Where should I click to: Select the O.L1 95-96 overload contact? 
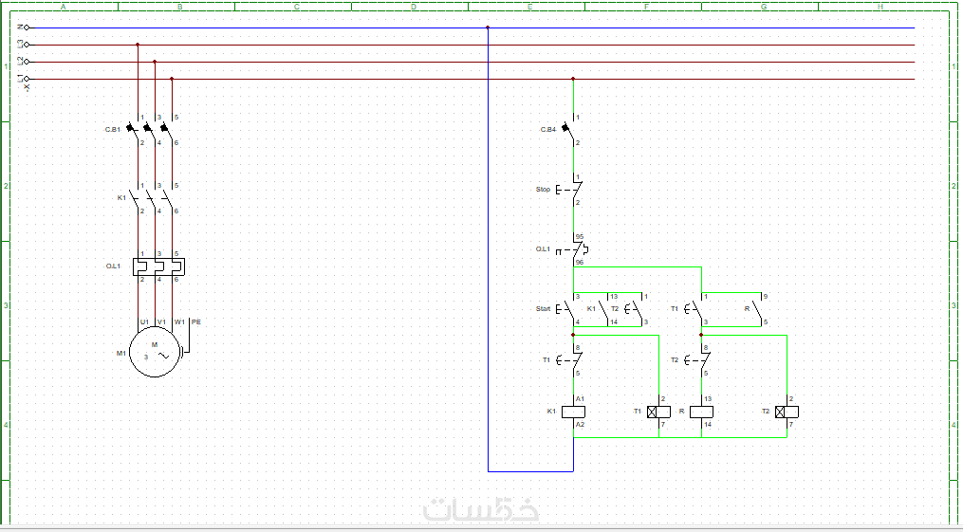click(x=573, y=249)
